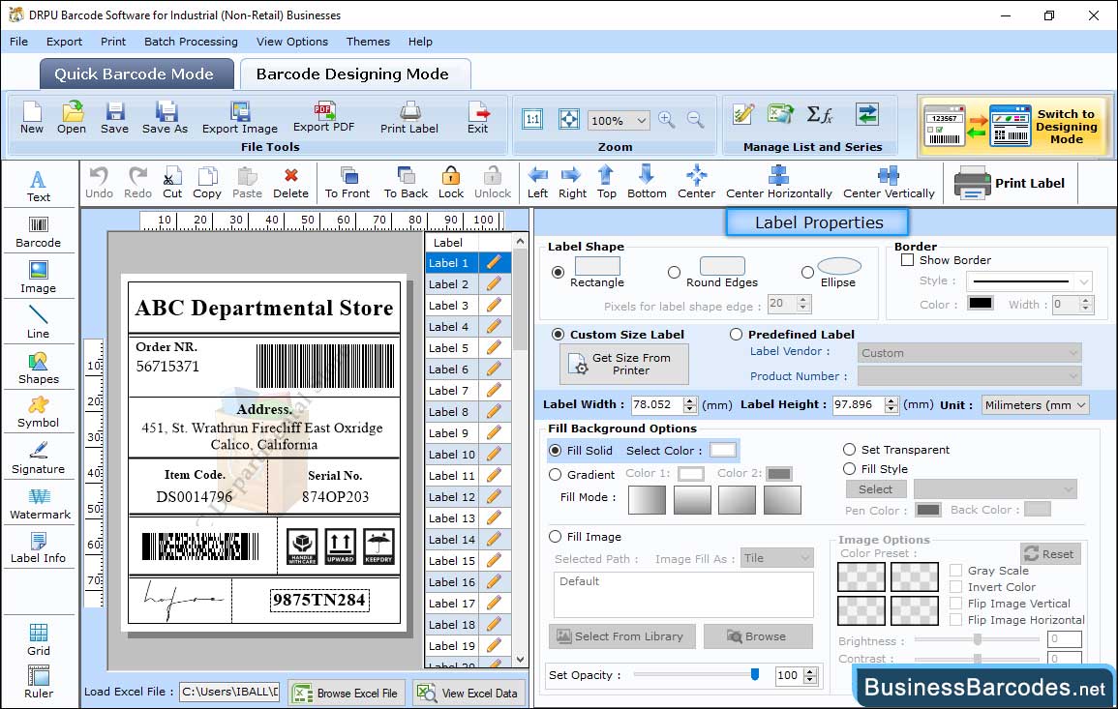This screenshot has height=709, width=1118.
Task: Increase the Label Width stepper
Action: (689, 400)
